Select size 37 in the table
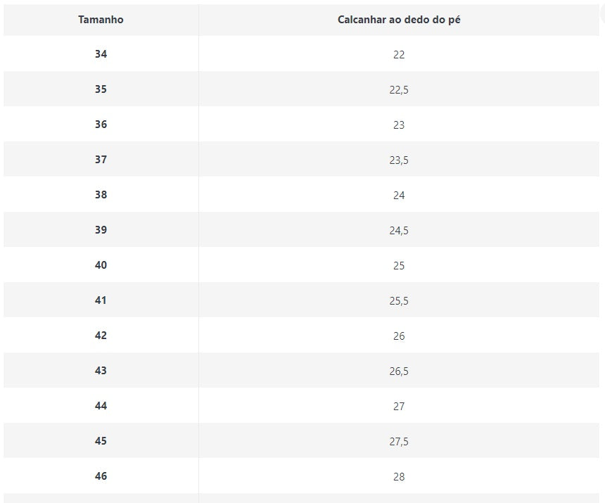The height and width of the screenshot is (503, 605). [101, 160]
